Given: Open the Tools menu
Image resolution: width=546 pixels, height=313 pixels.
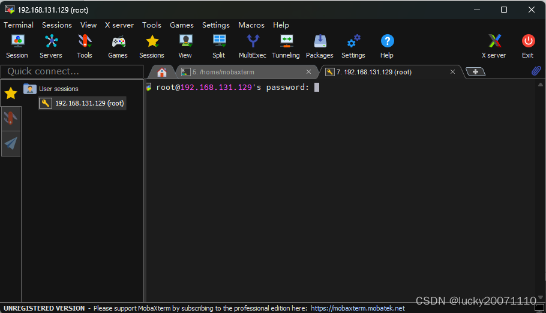Looking at the screenshot, I should (151, 25).
